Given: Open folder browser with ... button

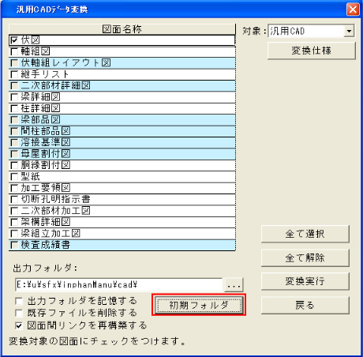Looking at the screenshot, I should pyautogui.click(x=234, y=285).
